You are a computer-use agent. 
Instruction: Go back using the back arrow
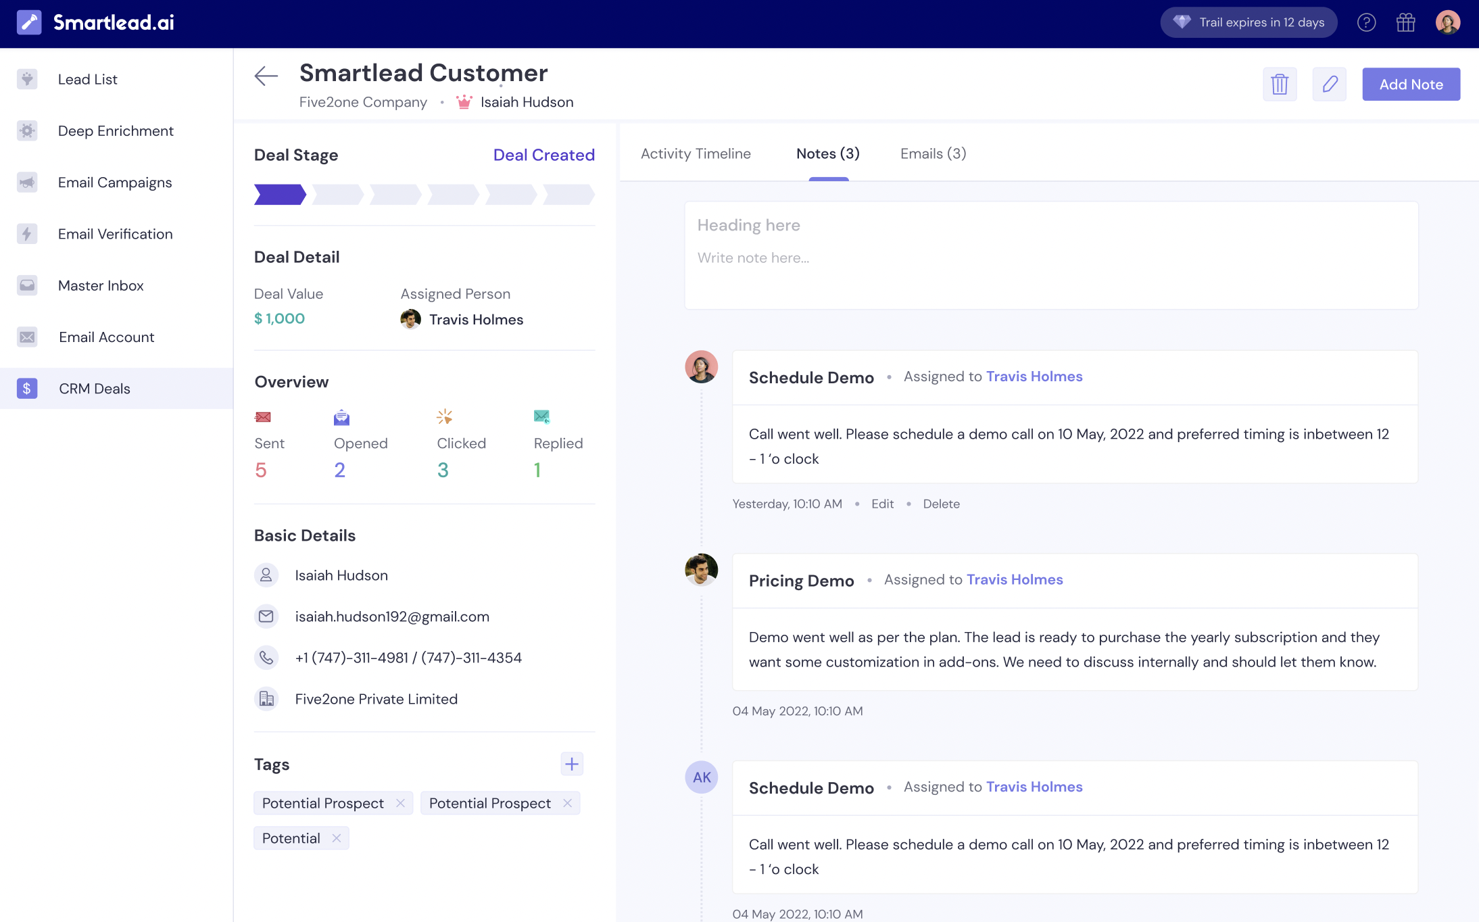266,76
